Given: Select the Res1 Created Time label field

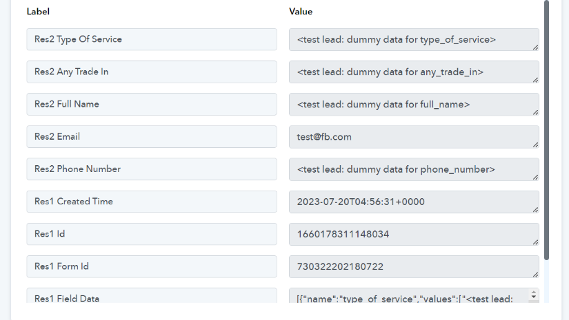Looking at the screenshot, I should click(x=152, y=202).
